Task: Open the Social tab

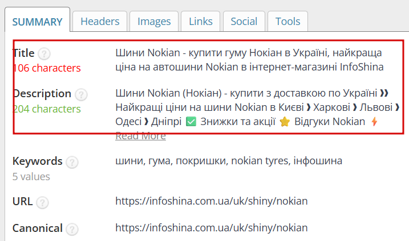Action: [244, 22]
